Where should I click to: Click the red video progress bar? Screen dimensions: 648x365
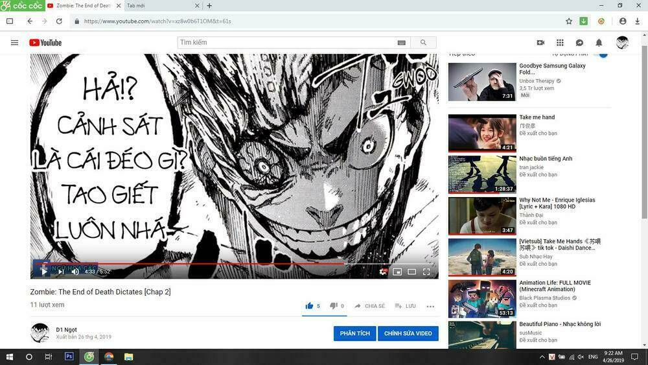click(x=194, y=264)
